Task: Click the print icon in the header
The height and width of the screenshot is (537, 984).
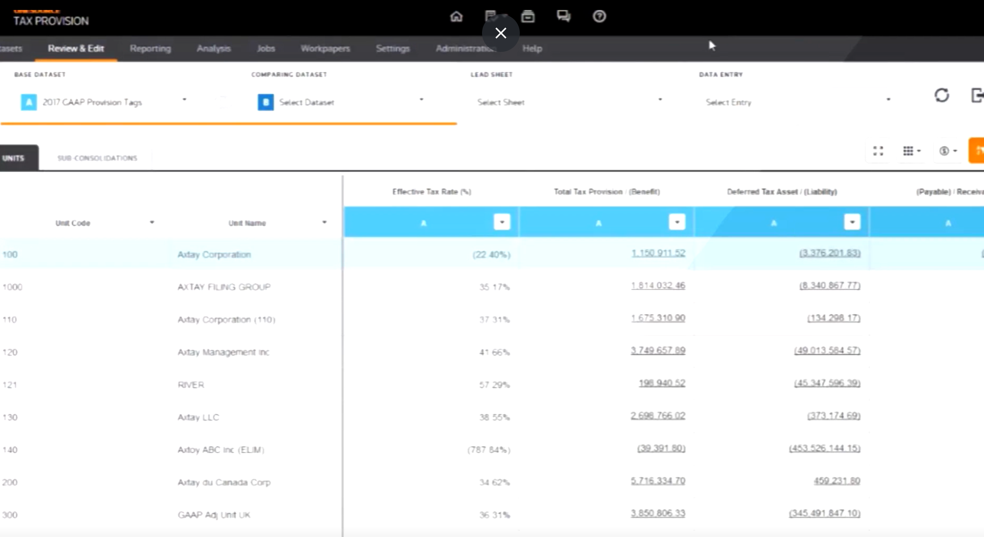Action: (528, 17)
